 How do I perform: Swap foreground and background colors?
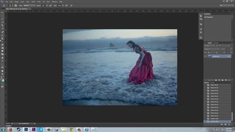coord(3,77)
